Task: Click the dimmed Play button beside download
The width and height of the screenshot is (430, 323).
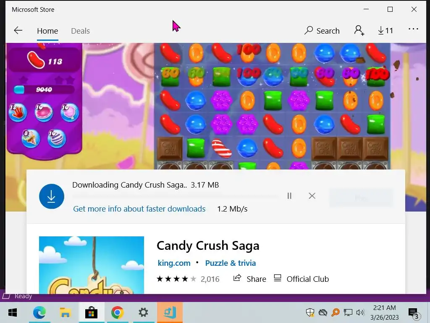Action: coord(361,198)
